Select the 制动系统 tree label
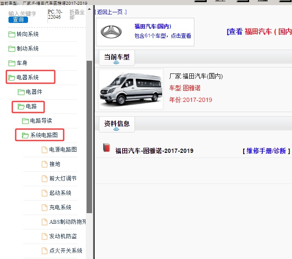 coord(28,48)
